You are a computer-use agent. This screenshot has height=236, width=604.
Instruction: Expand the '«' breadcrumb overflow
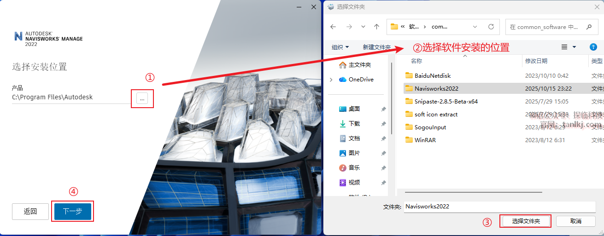(x=403, y=27)
